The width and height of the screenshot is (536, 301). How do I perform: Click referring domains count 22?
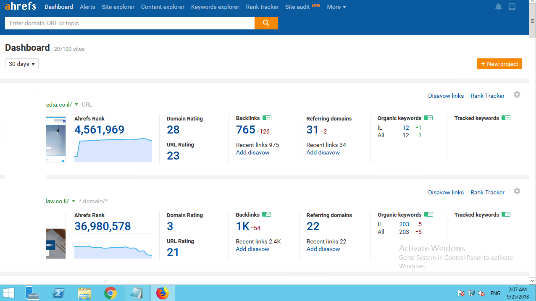pyautogui.click(x=313, y=226)
